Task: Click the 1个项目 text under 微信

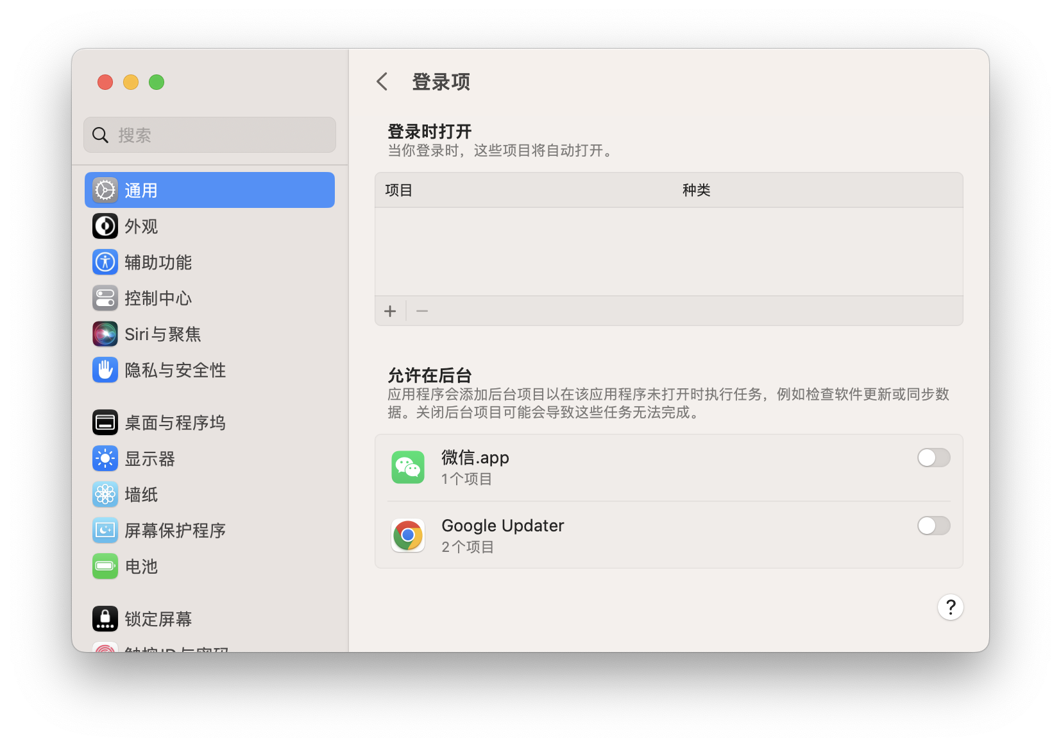Action: pos(466,479)
